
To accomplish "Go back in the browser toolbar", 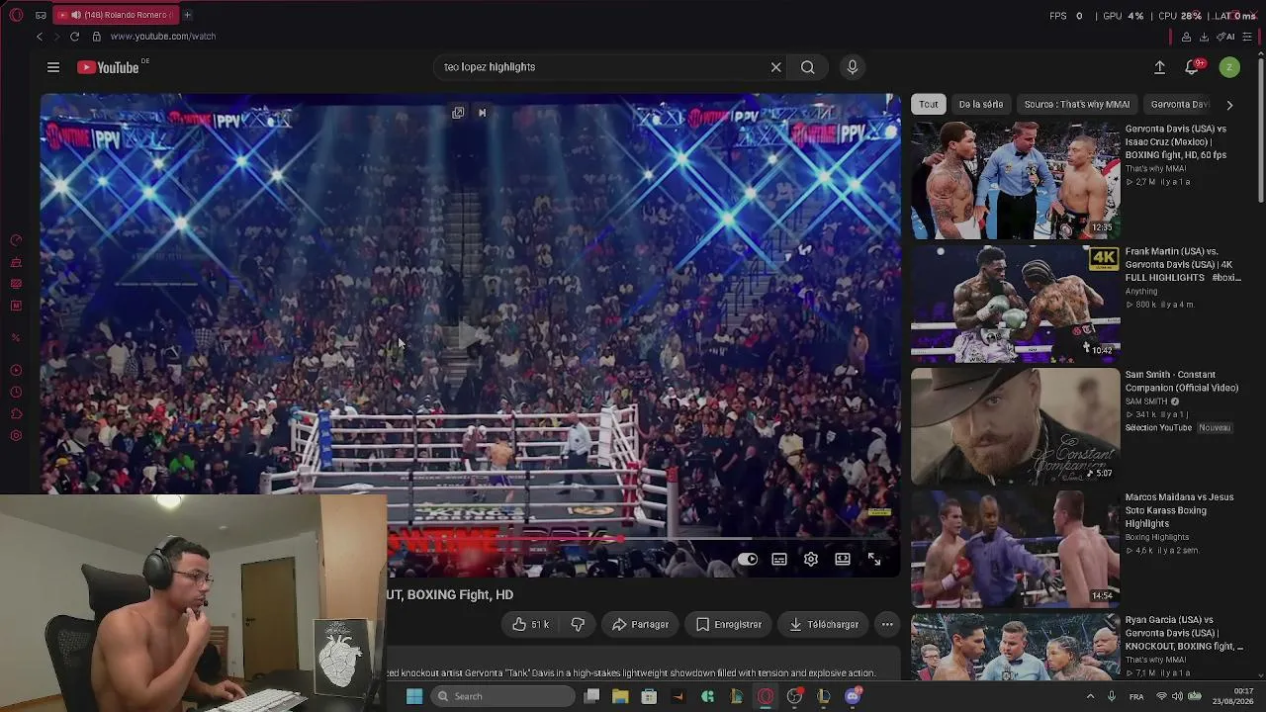I will click(40, 37).
